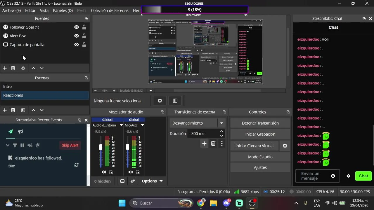The image size is (374, 210).
Task: Click Detener Transmisión button
Action: 260,123
